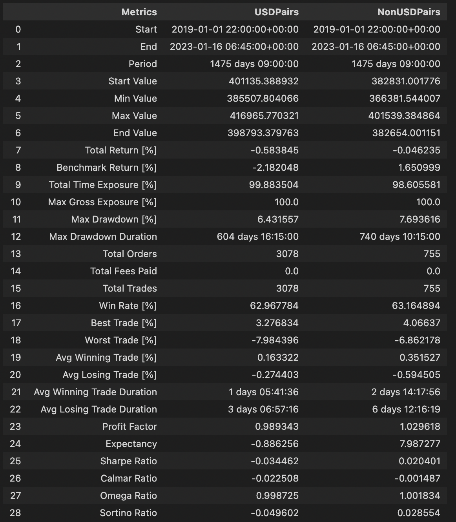
Task: Click USDPairs Start Value 401135.388932
Action: pyautogui.click(x=264, y=81)
